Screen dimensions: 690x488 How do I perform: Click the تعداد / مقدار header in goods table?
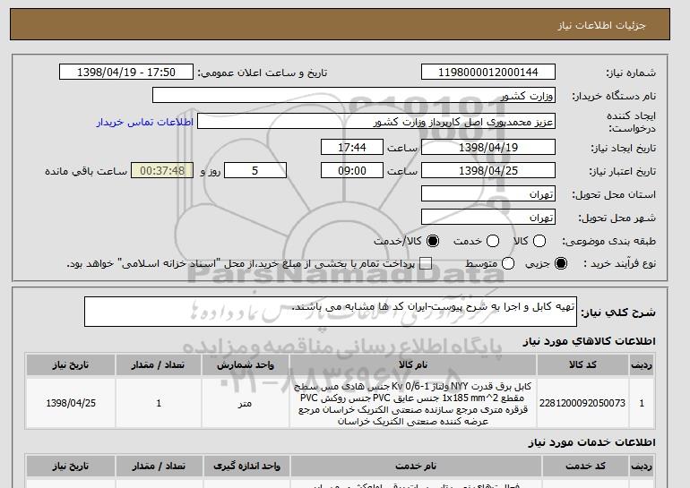click(x=159, y=365)
